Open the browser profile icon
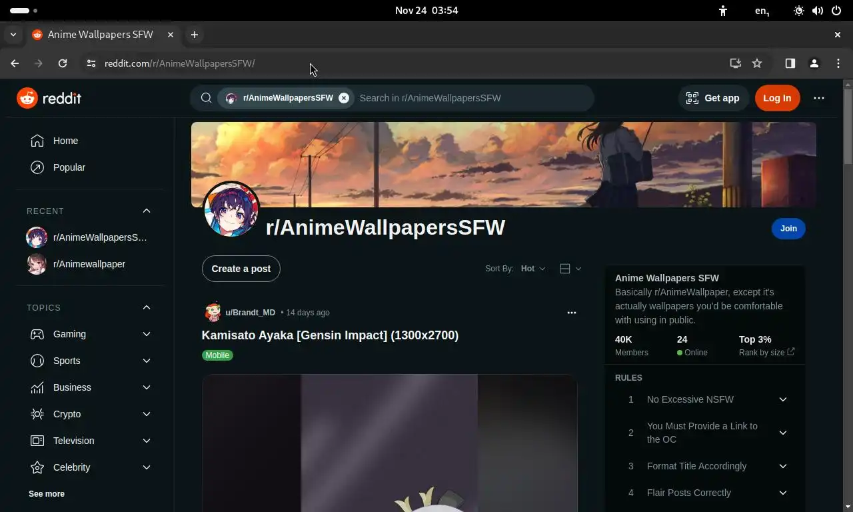Image resolution: width=853 pixels, height=512 pixels. click(x=814, y=63)
